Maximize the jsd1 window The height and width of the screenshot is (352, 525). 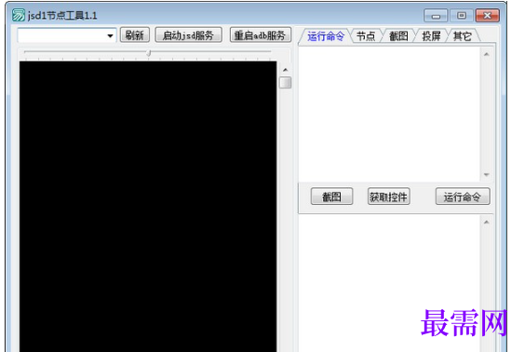(x=462, y=16)
